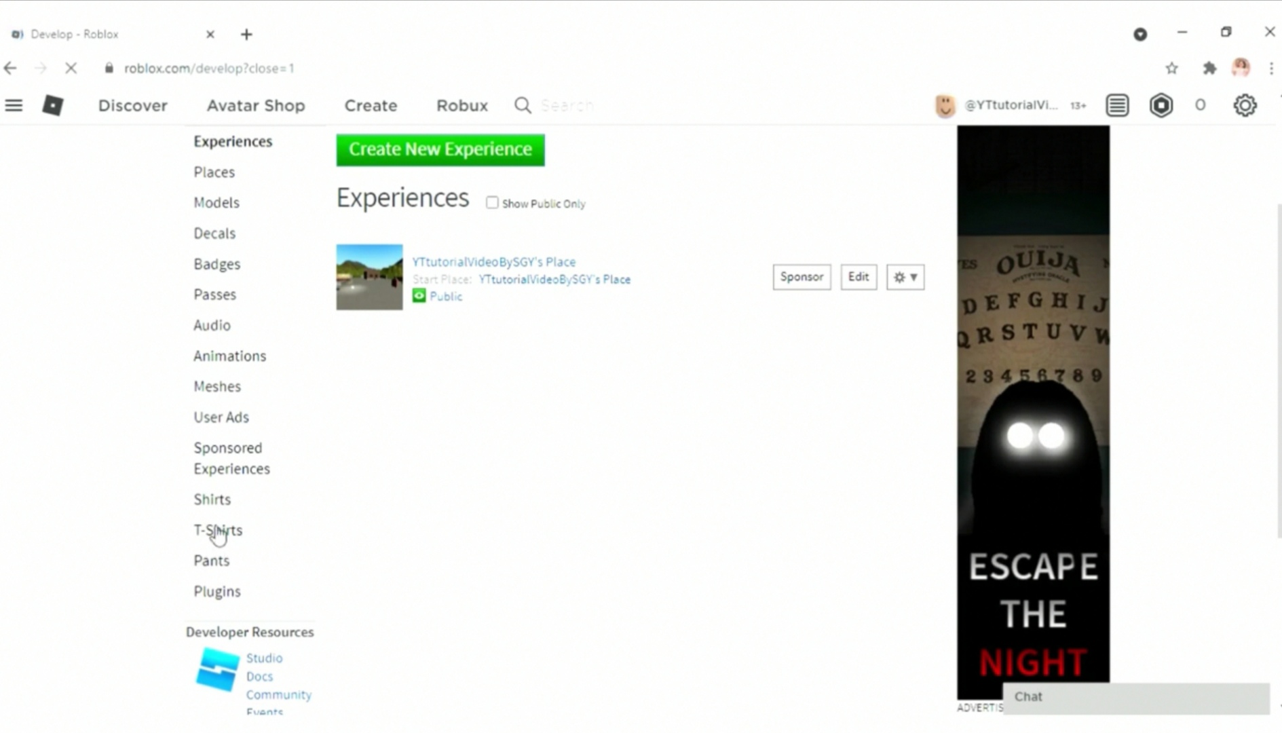Image resolution: width=1282 pixels, height=733 pixels.
Task: Click the Sponsor button
Action: point(802,277)
